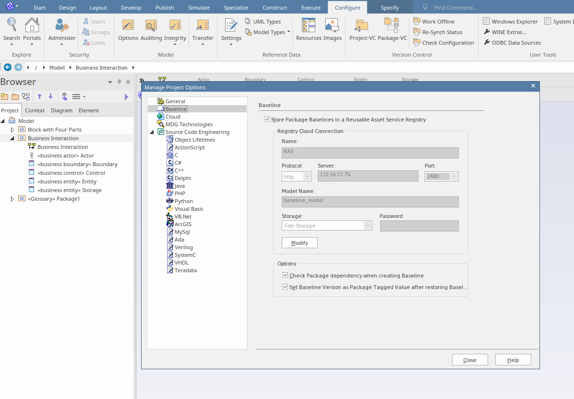Viewport: 574px width, 399px height.
Task: Click the Help button in the dialog
Action: [513, 360]
